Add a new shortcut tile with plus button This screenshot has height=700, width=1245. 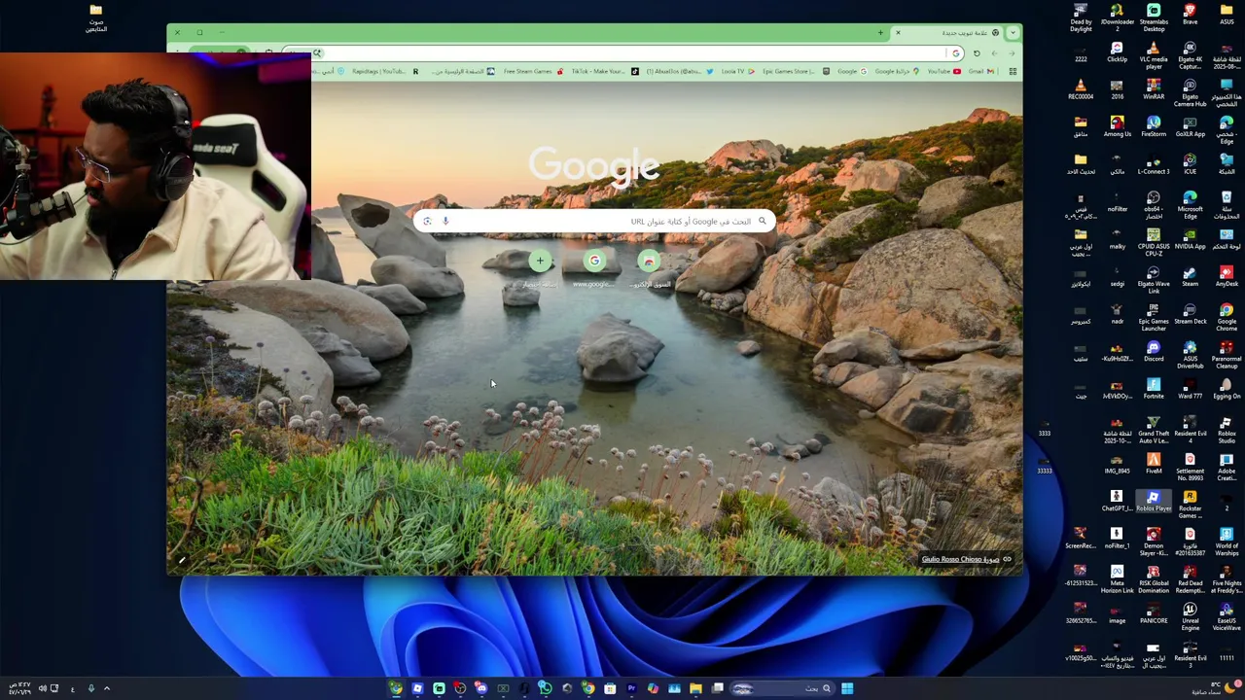(540, 261)
